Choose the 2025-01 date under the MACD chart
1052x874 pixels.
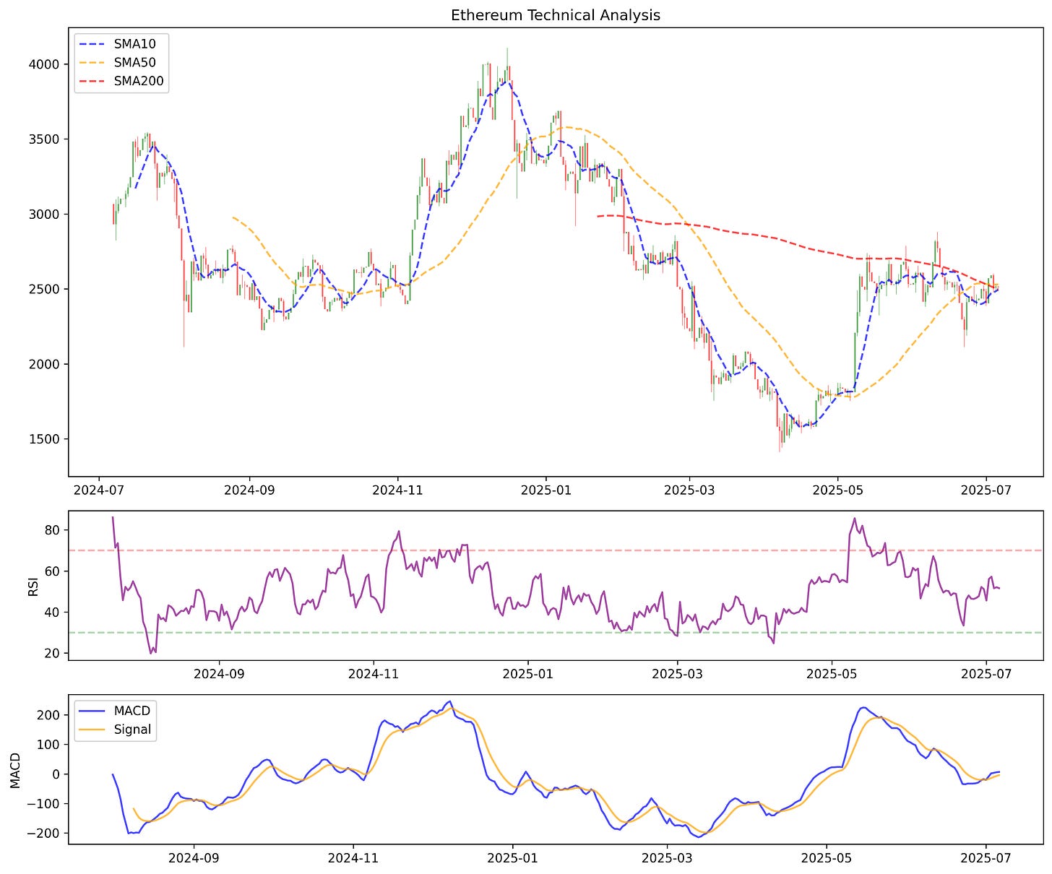(512, 857)
